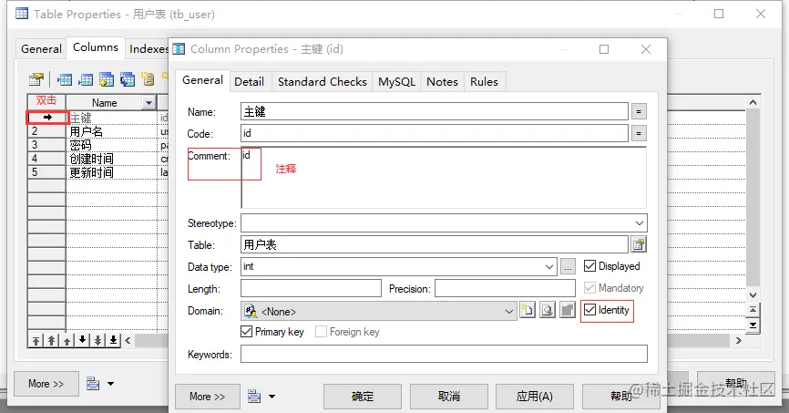Move row up one position

(x=67, y=340)
